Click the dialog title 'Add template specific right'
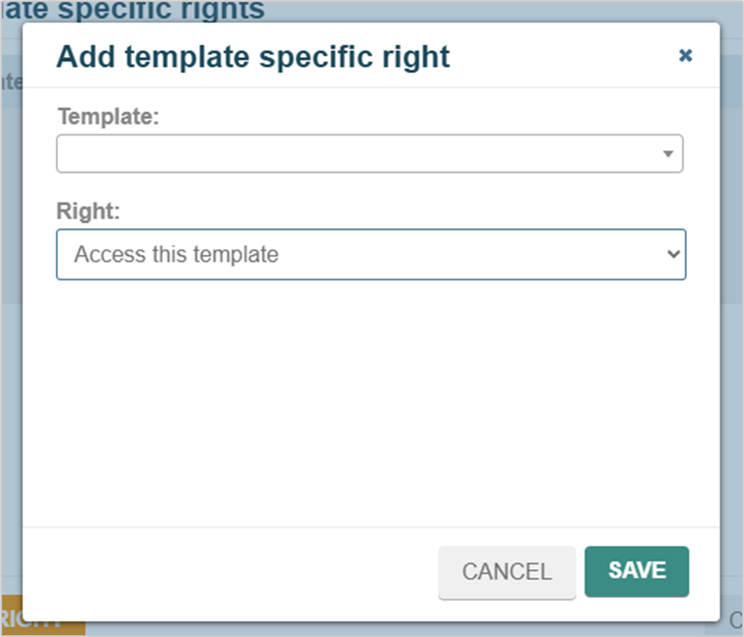 [252, 57]
